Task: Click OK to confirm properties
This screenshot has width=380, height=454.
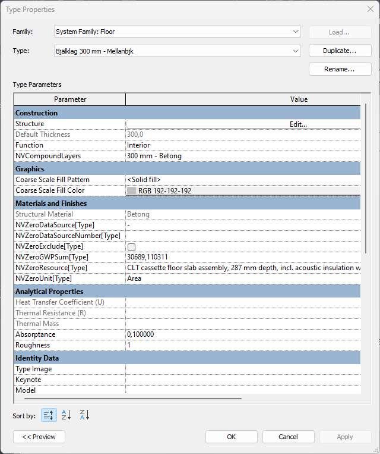Action: (x=231, y=437)
